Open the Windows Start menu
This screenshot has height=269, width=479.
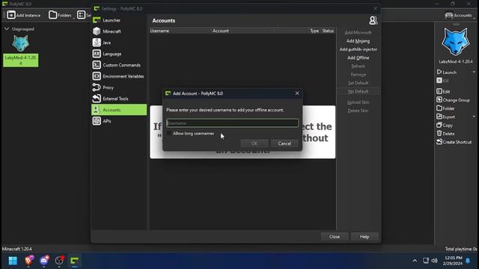(13, 261)
